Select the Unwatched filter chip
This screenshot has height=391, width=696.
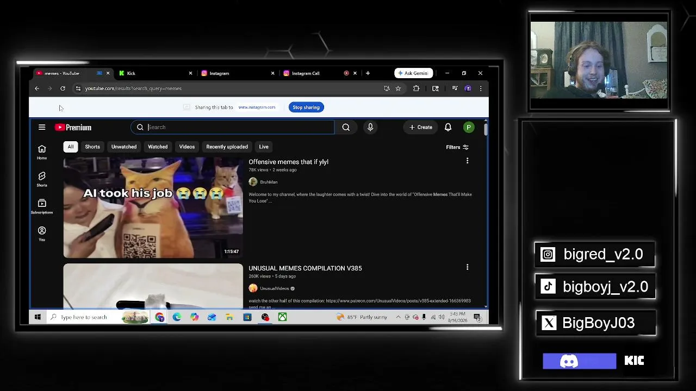tap(124, 147)
